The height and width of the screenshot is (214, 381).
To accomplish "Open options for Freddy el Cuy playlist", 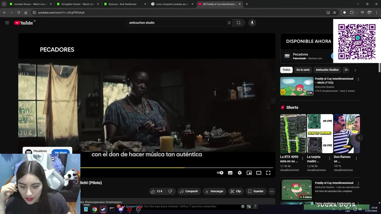I will point(358,183).
